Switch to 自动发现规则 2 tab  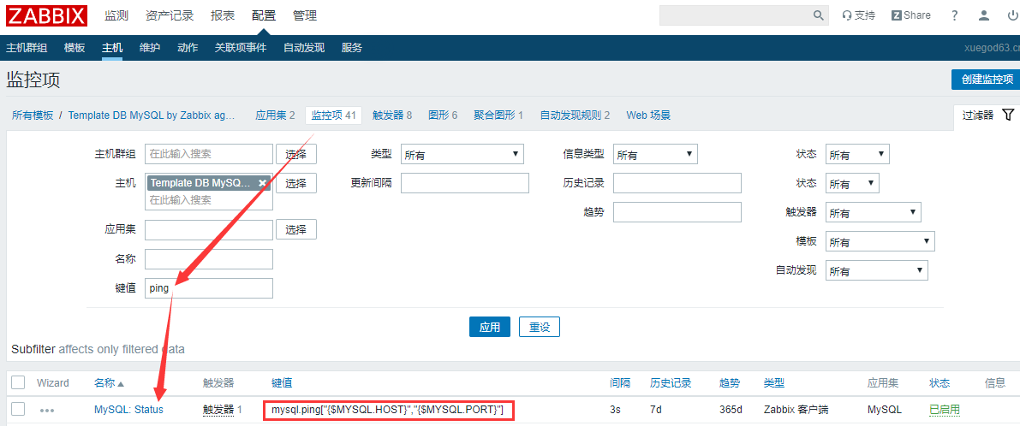point(575,115)
